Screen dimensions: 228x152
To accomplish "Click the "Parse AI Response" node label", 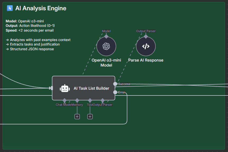I will 146,60.
